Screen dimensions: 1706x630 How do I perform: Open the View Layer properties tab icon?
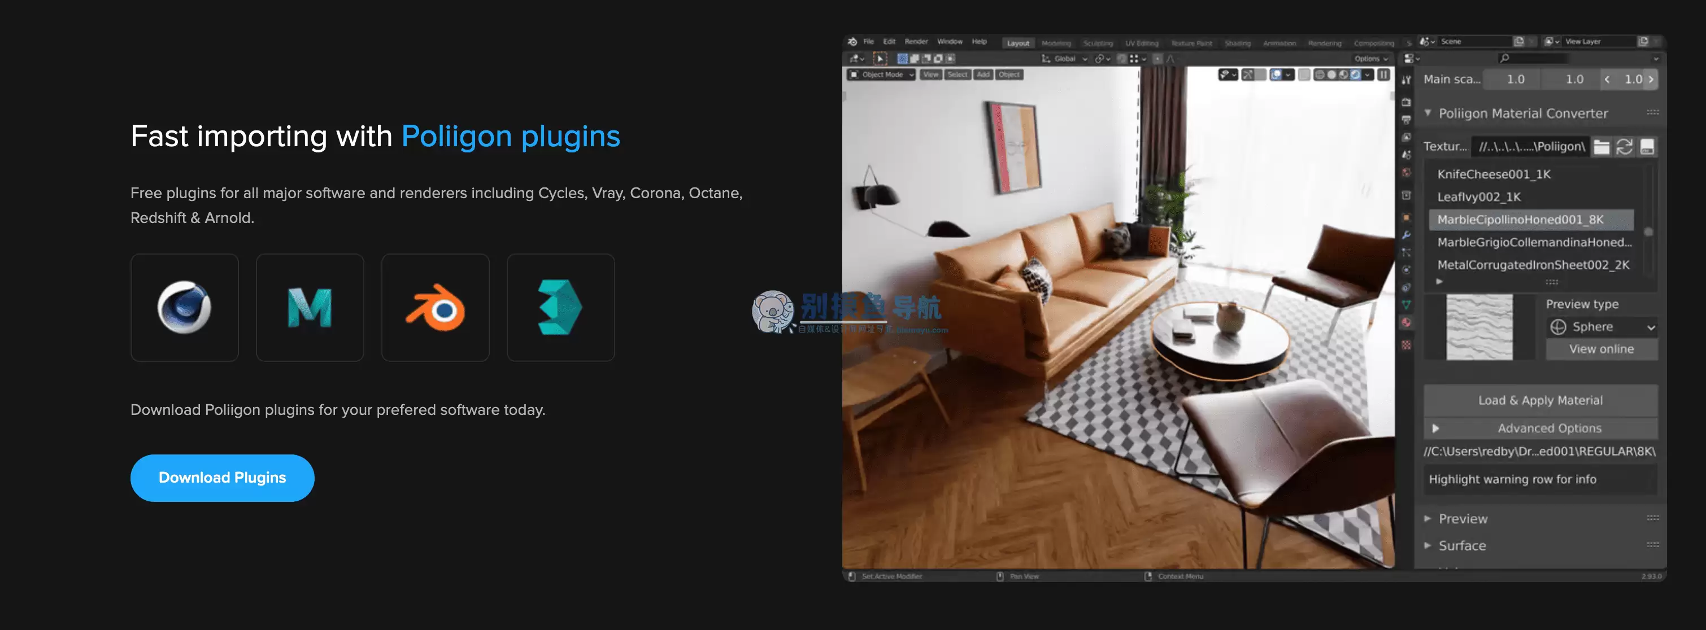coord(1406,137)
